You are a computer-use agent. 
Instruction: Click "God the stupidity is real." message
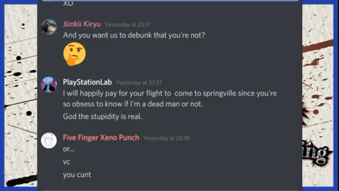(x=102, y=116)
